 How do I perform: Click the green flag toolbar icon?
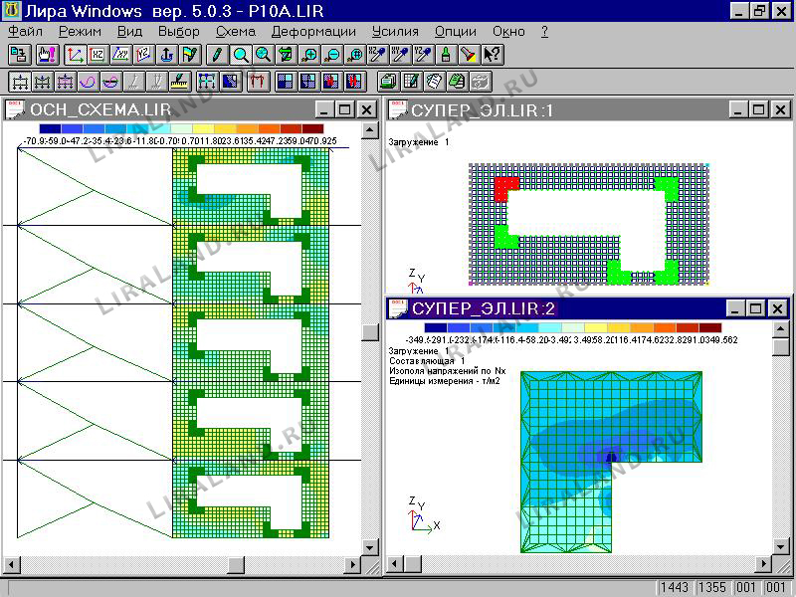pos(189,54)
